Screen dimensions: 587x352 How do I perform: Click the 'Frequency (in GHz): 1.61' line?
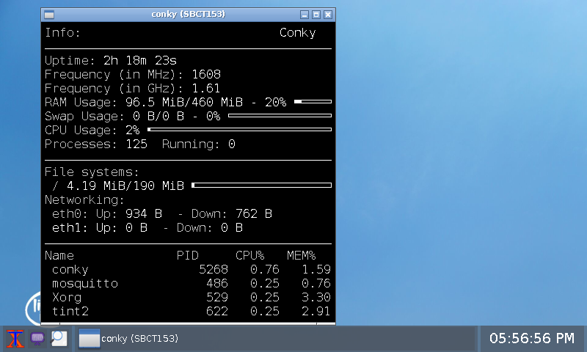[x=133, y=88]
